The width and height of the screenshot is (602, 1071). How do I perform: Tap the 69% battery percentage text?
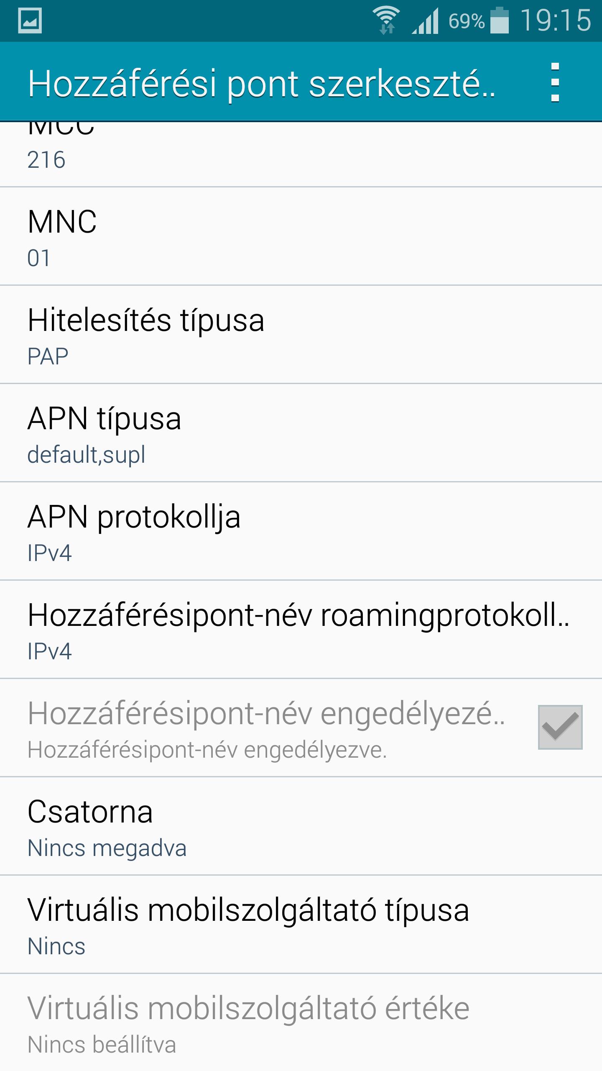pyautogui.click(x=467, y=21)
